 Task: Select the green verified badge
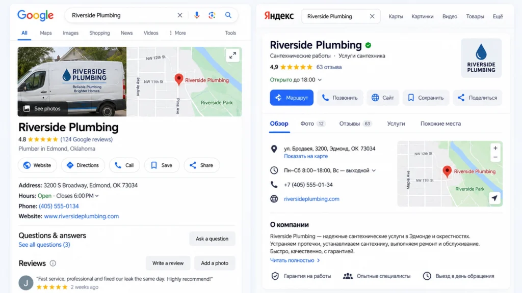(368, 45)
